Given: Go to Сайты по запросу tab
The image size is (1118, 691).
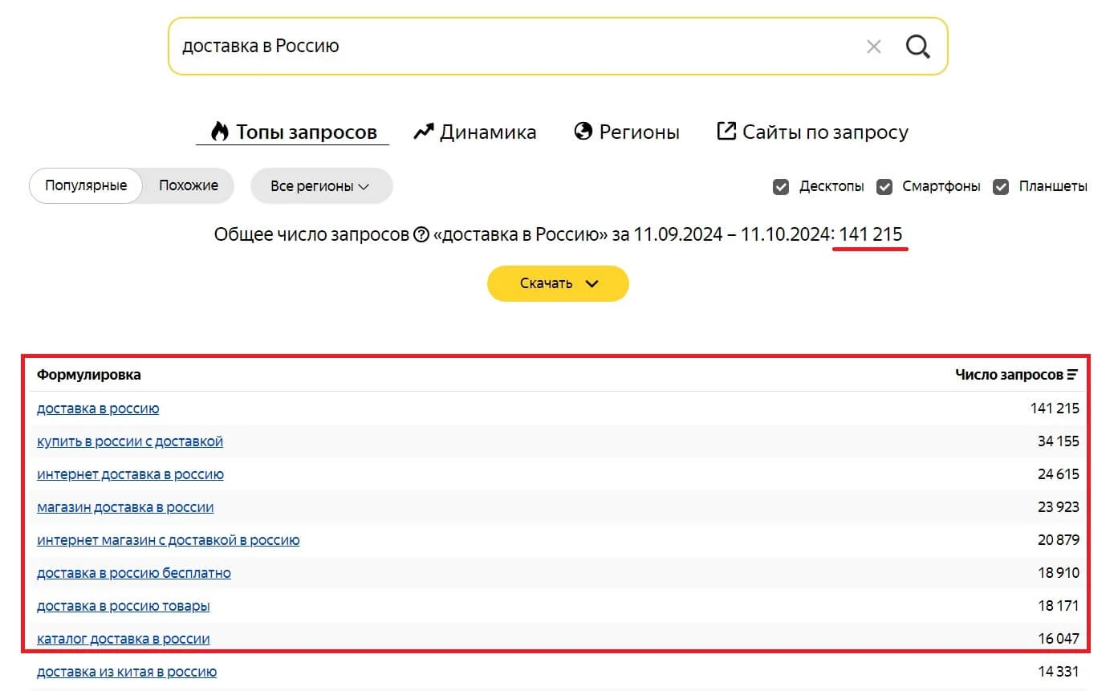Looking at the screenshot, I should click(x=812, y=132).
